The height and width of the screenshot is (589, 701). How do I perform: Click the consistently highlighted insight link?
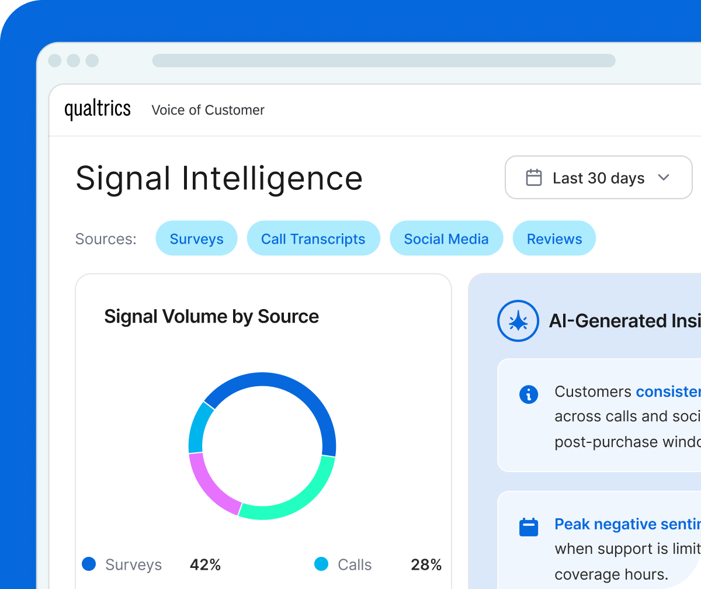coord(668,391)
